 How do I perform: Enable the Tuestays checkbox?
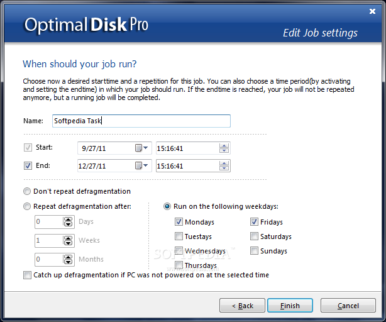[x=179, y=236]
